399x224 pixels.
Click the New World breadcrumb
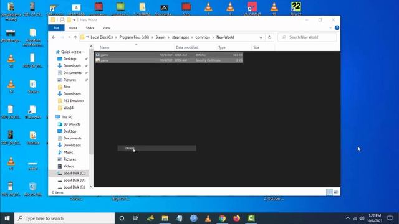(x=225, y=37)
